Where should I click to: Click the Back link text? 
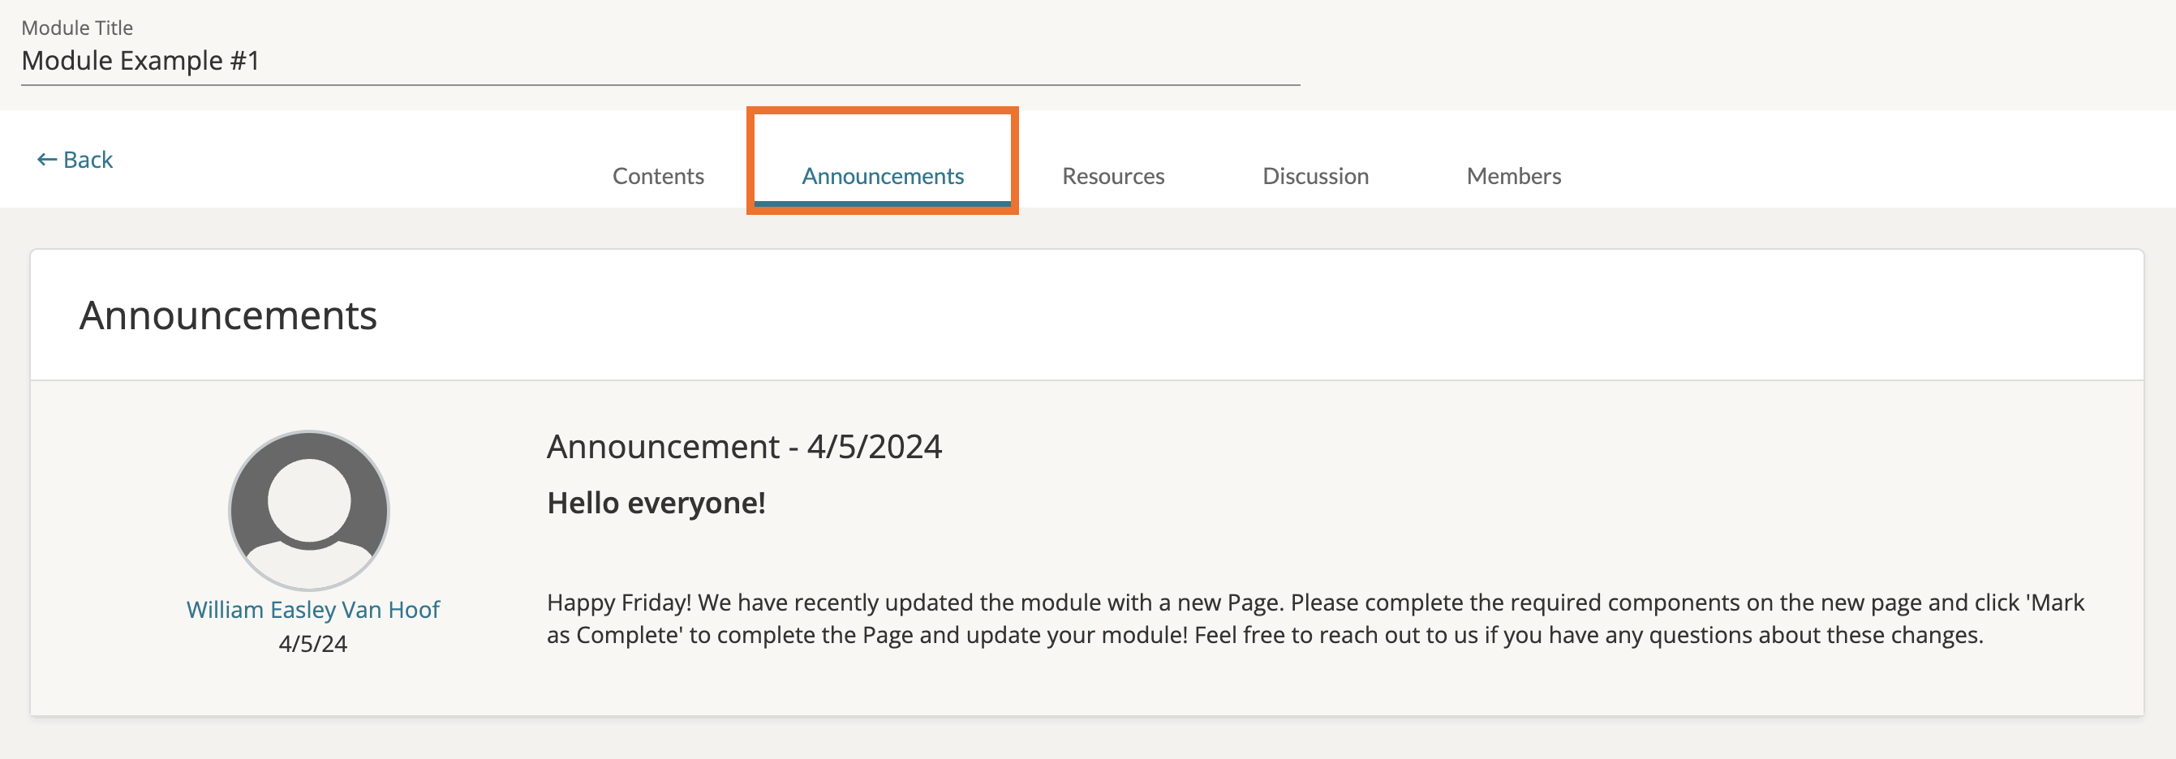[x=88, y=160]
